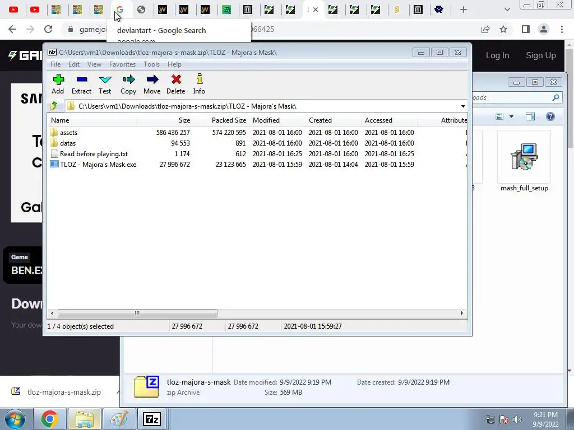Click the red Delete icon
The image size is (574, 430).
pos(175,84)
